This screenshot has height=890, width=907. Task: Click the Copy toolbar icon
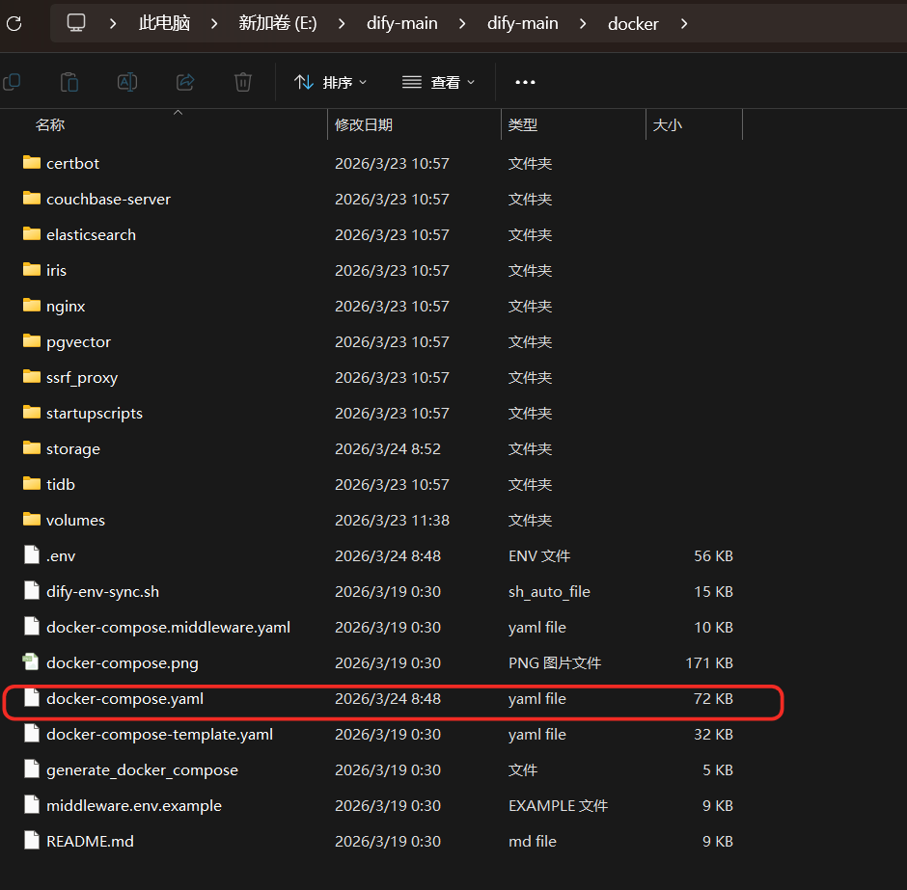click(x=12, y=82)
